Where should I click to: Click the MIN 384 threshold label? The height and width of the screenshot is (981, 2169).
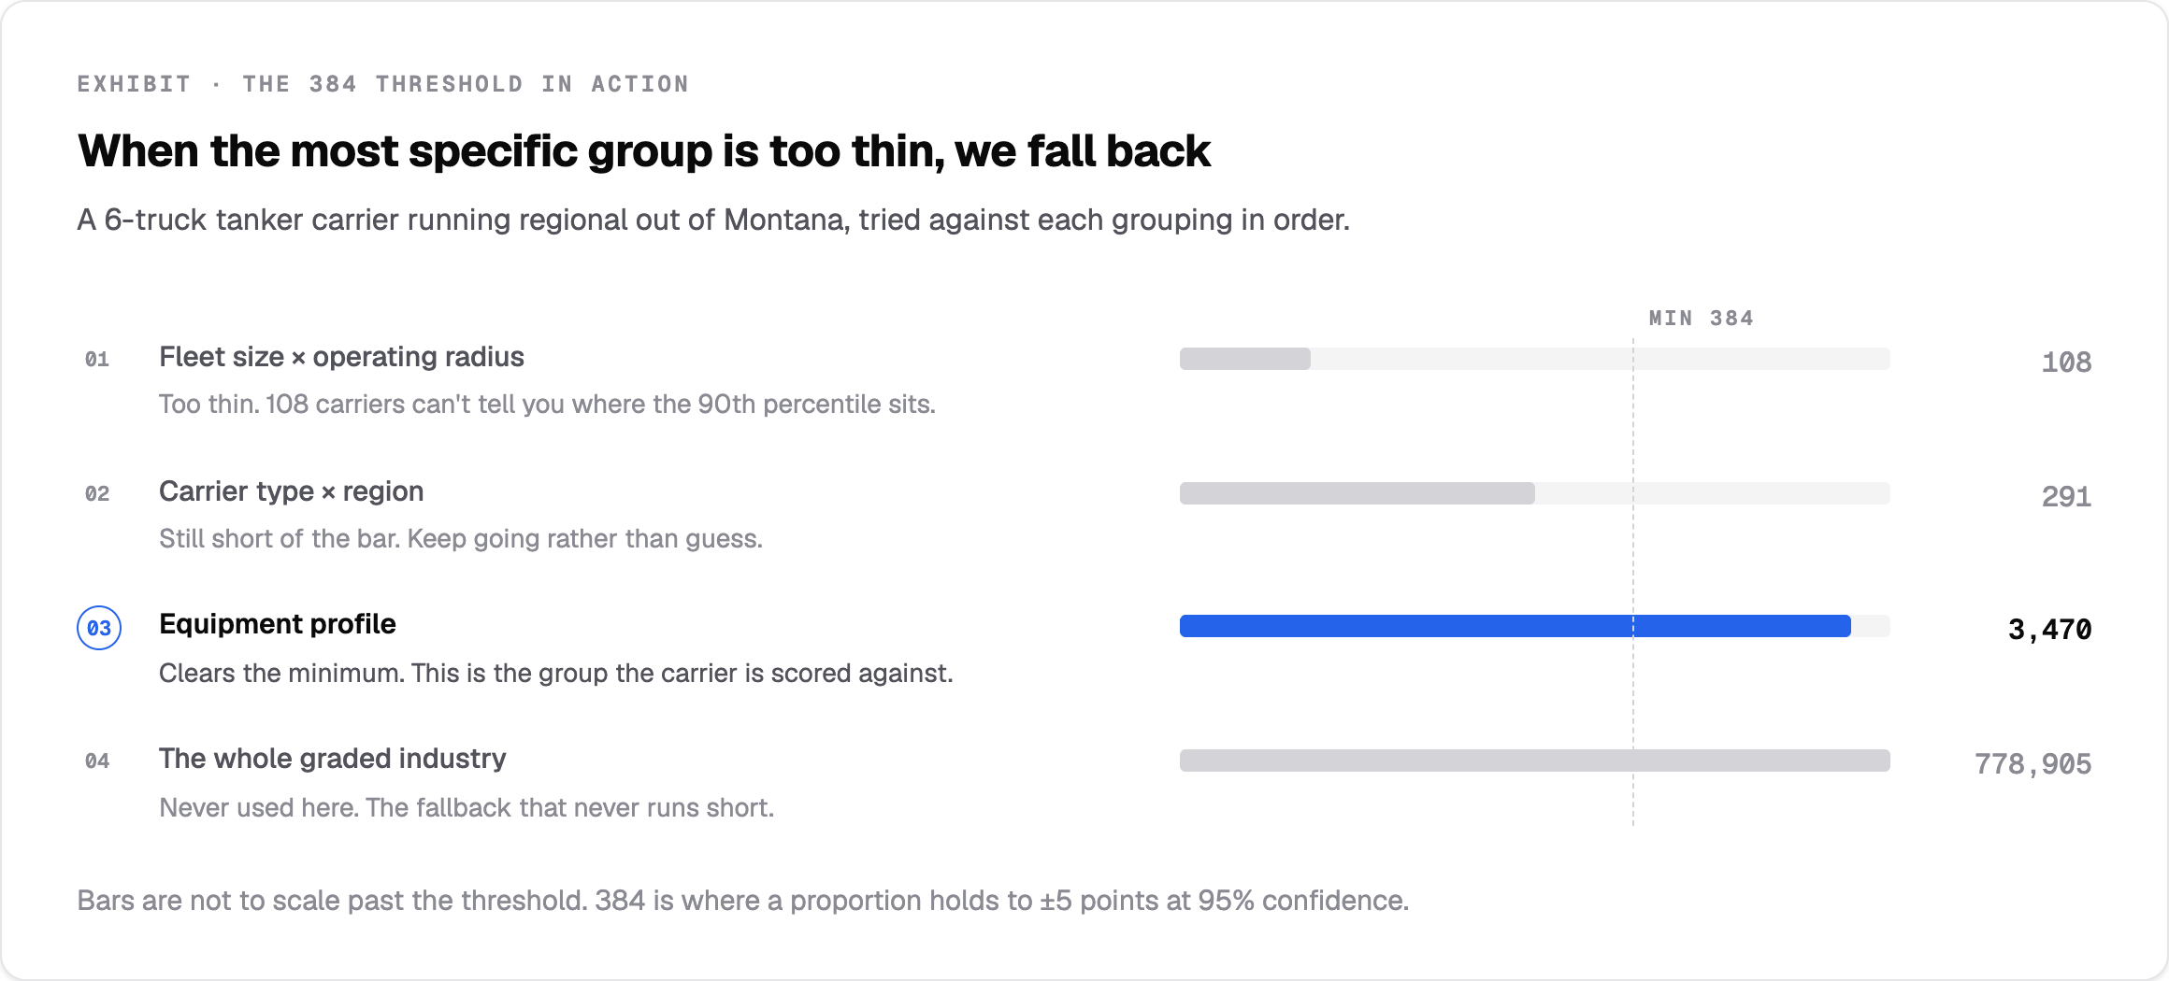pos(1702,319)
